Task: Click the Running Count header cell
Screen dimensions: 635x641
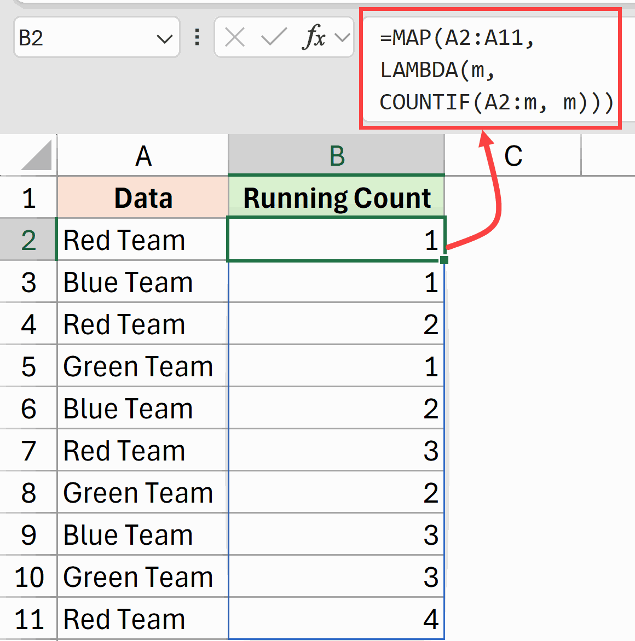Action: pos(336,197)
